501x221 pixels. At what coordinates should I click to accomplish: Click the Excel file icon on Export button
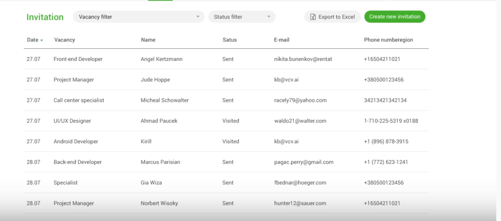pos(313,17)
